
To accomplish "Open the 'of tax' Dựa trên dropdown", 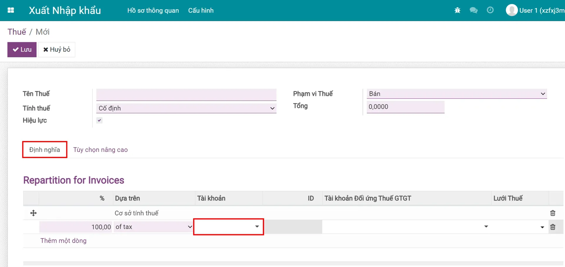I will coord(153,227).
